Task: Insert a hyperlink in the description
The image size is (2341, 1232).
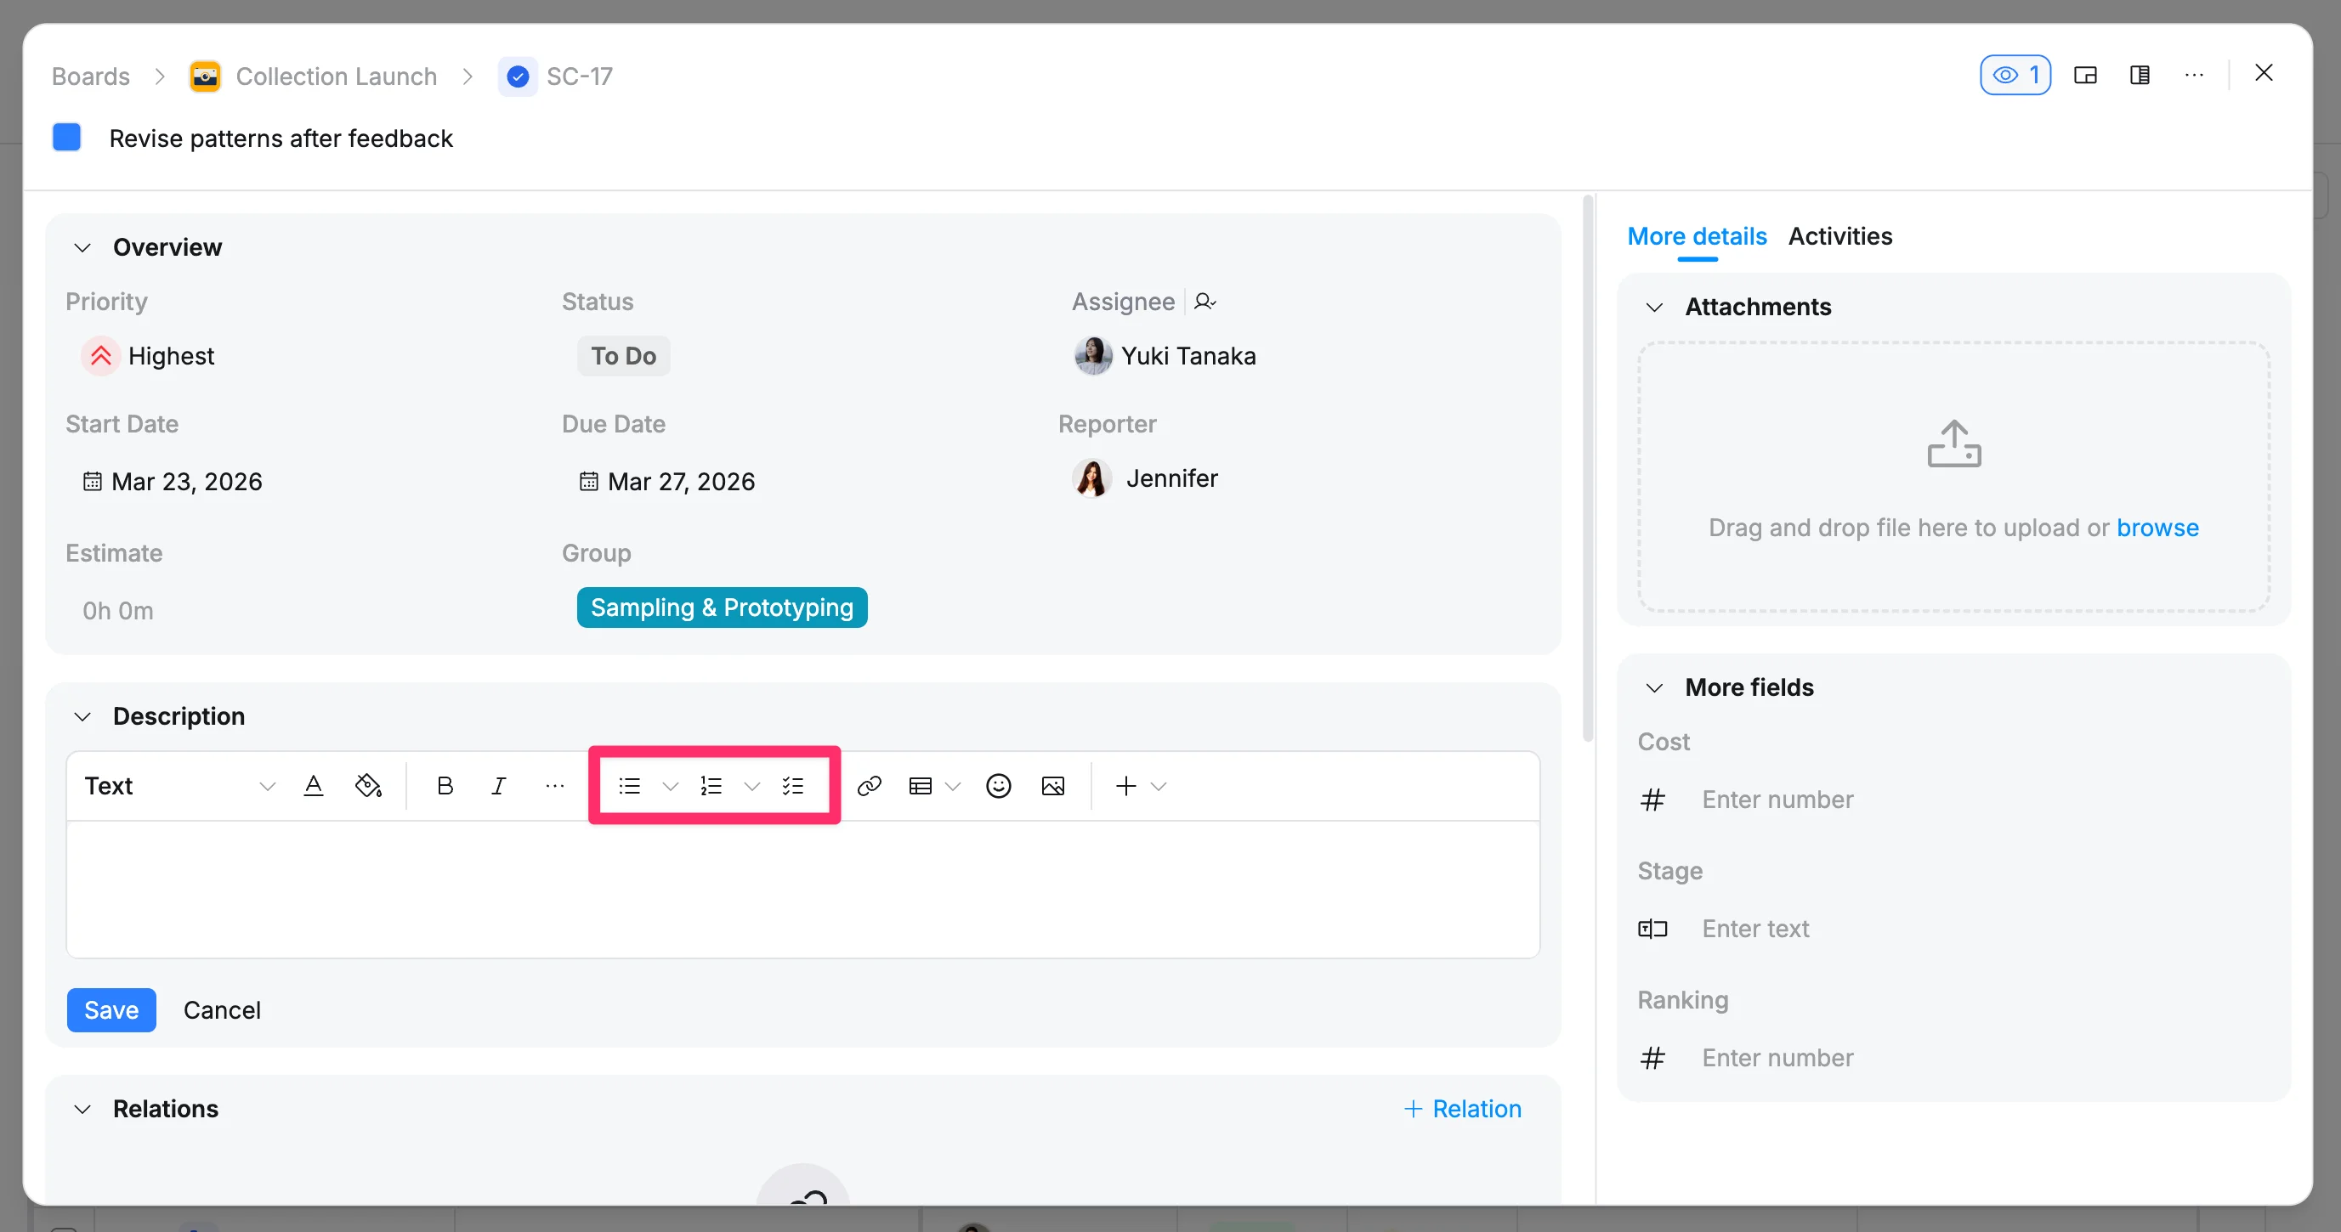Action: click(870, 786)
